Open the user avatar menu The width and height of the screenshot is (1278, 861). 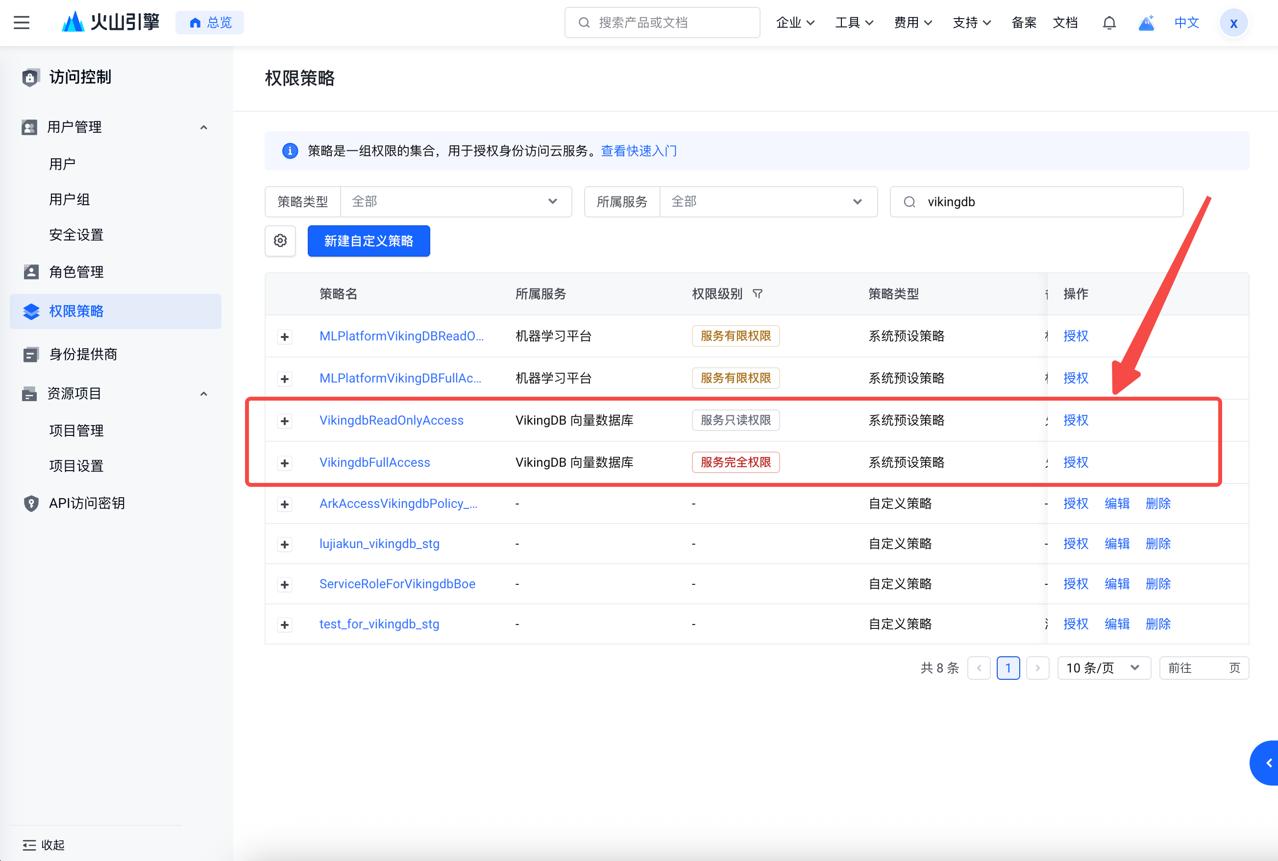click(1233, 23)
